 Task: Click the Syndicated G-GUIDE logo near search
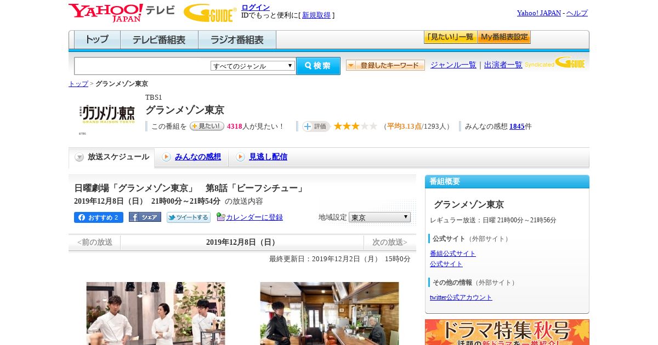pyautogui.click(x=554, y=62)
